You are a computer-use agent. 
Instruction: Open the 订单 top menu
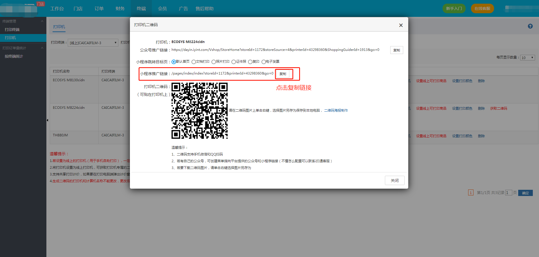(99, 9)
